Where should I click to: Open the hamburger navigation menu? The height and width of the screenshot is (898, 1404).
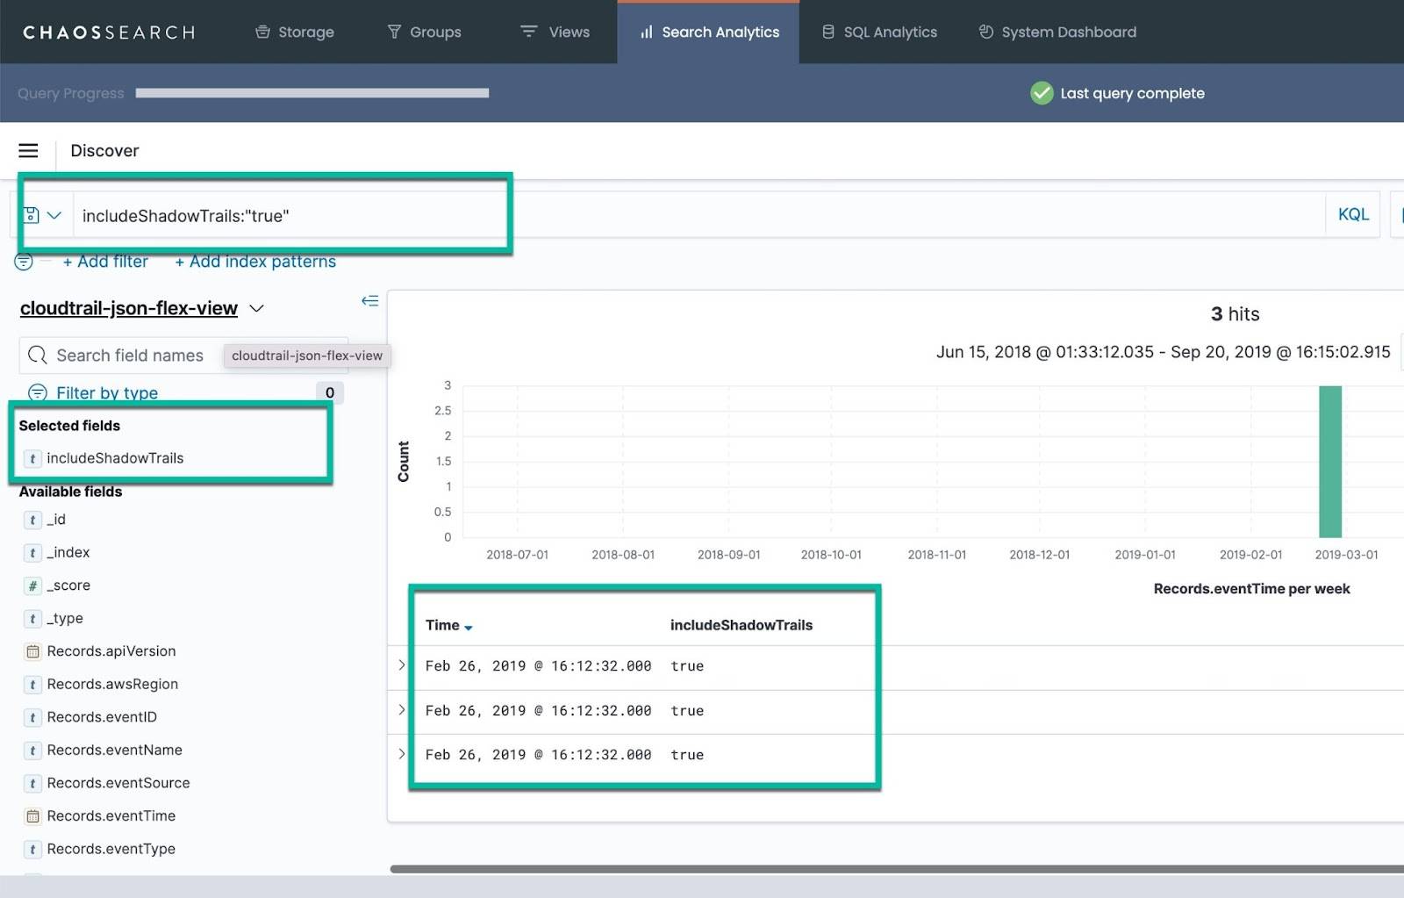click(28, 150)
